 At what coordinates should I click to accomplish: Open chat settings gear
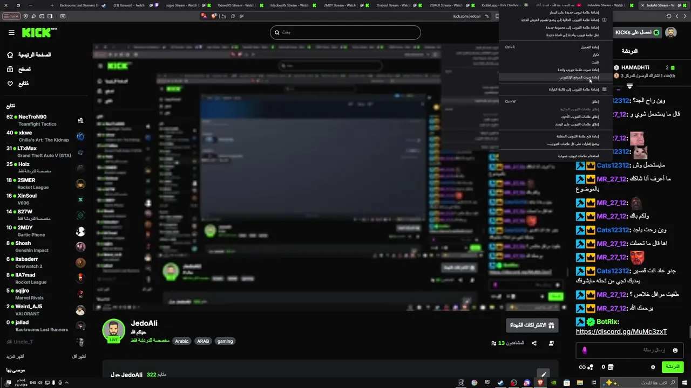653,367
